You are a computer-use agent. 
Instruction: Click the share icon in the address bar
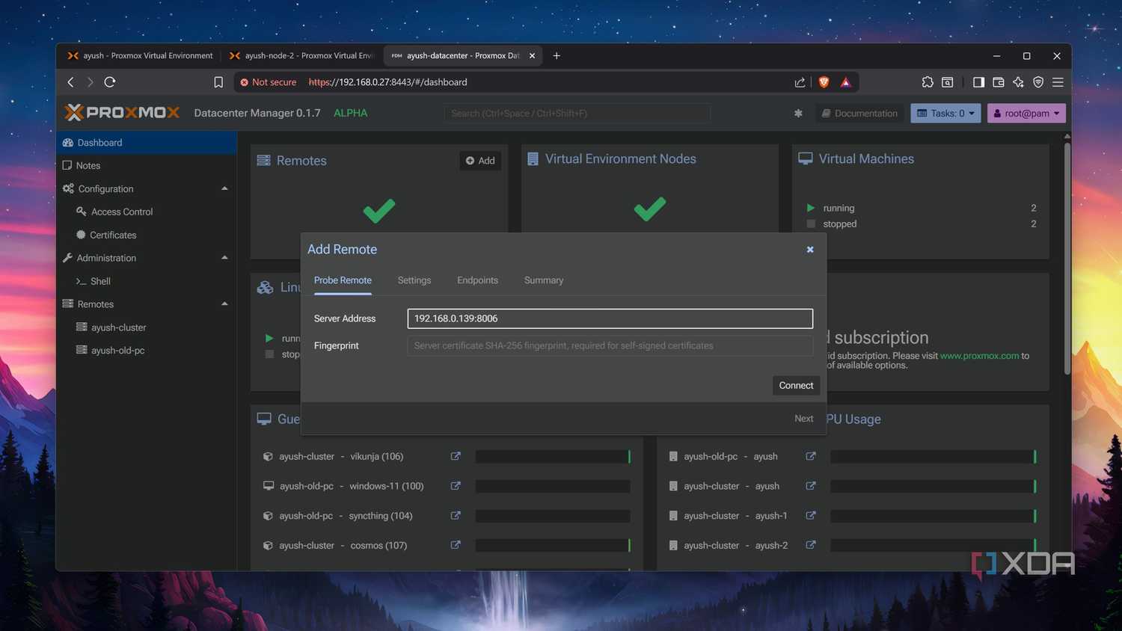point(800,82)
